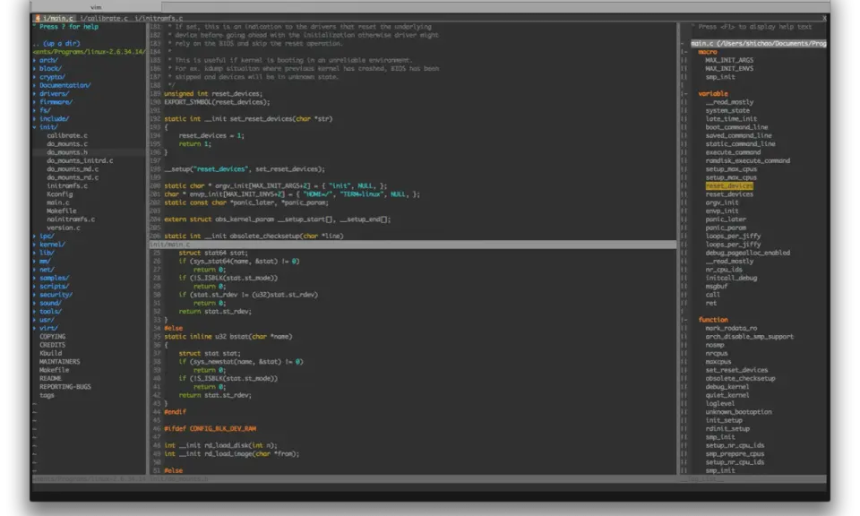
Task: Expand the crypto/ directory
Action: [52, 77]
